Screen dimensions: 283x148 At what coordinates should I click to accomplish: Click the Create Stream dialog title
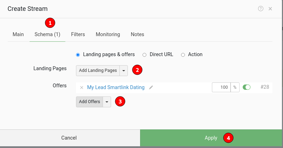(x=28, y=9)
